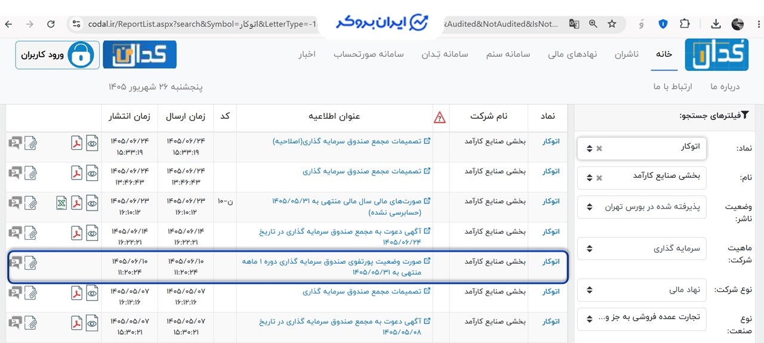The height and width of the screenshot is (343, 764).
Task: Click اتوکار symbol in the (اصلاحیه) row
Action: pyautogui.click(x=551, y=142)
